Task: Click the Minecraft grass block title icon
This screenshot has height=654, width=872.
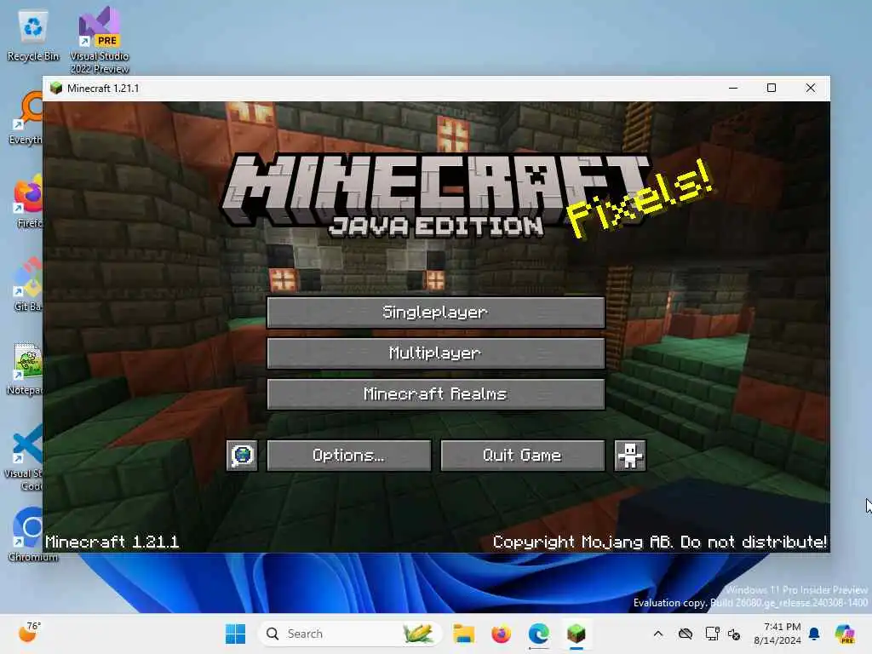Action: click(x=55, y=89)
